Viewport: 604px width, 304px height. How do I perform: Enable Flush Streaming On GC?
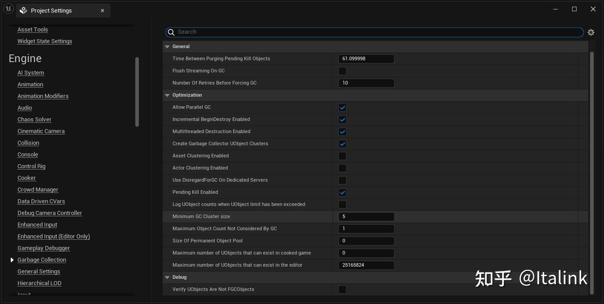pos(342,71)
